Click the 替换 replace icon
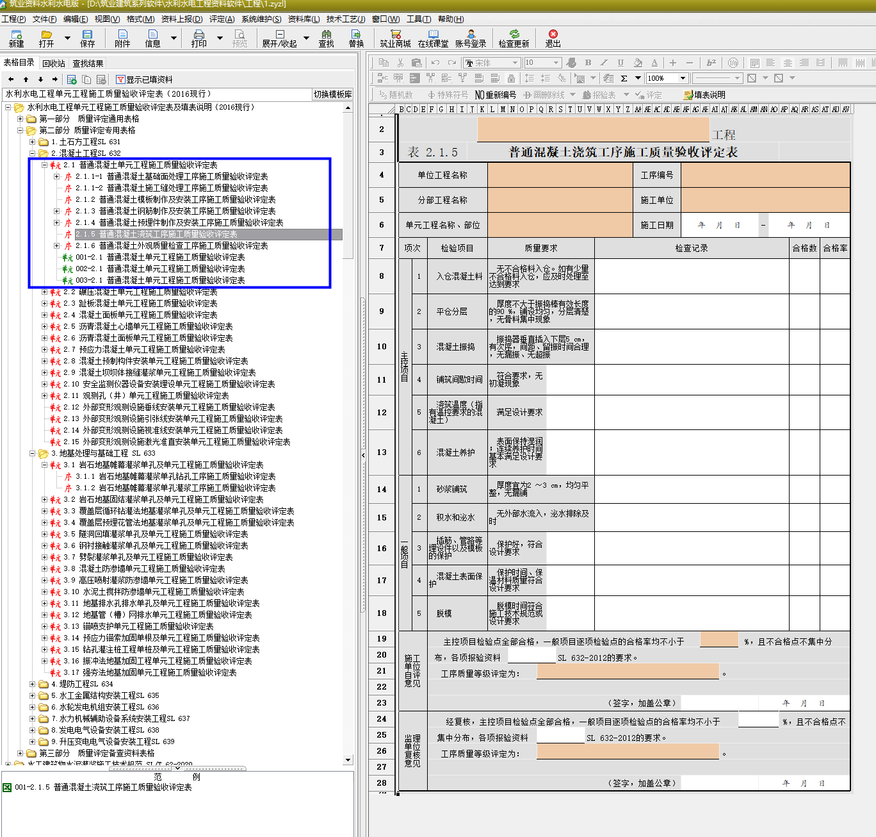The image size is (876, 837). [356, 38]
